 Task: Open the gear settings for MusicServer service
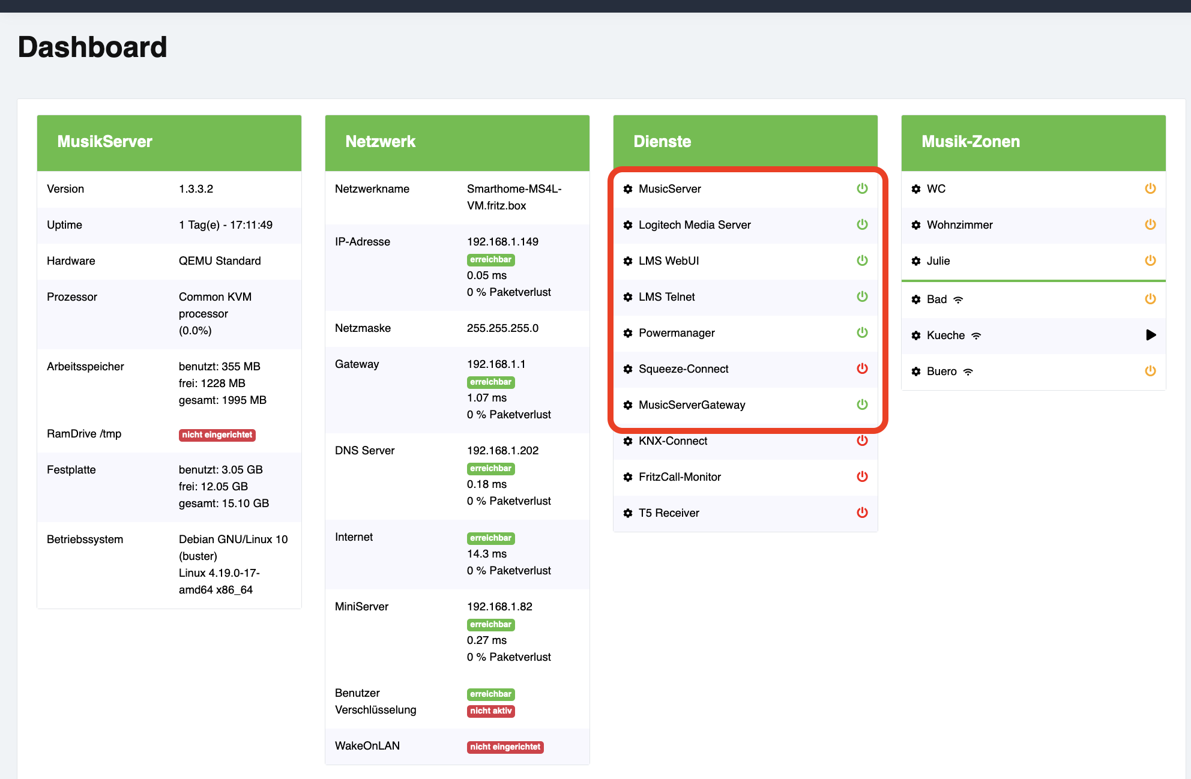(628, 189)
